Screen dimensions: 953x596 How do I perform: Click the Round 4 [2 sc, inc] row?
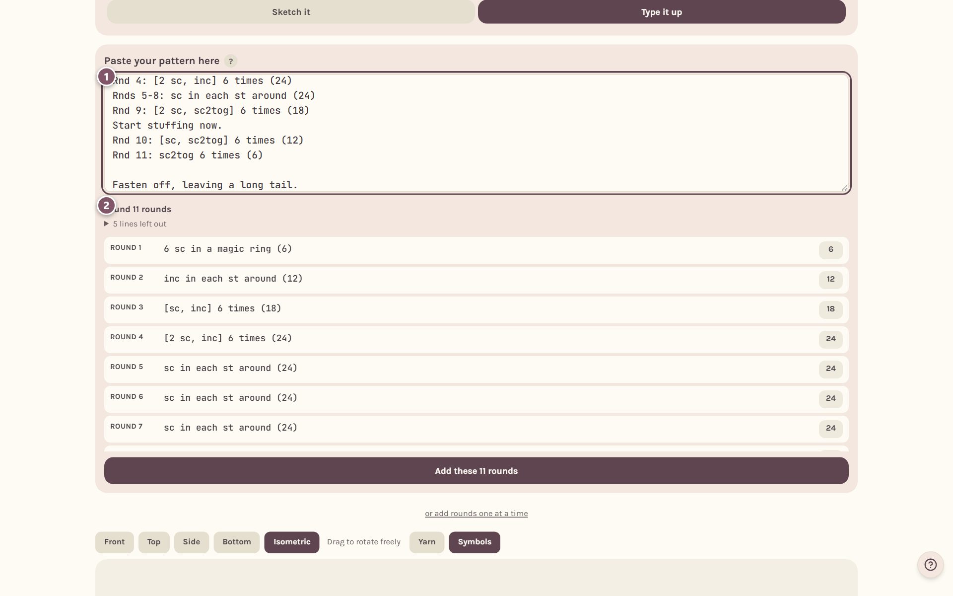coord(476,339)
